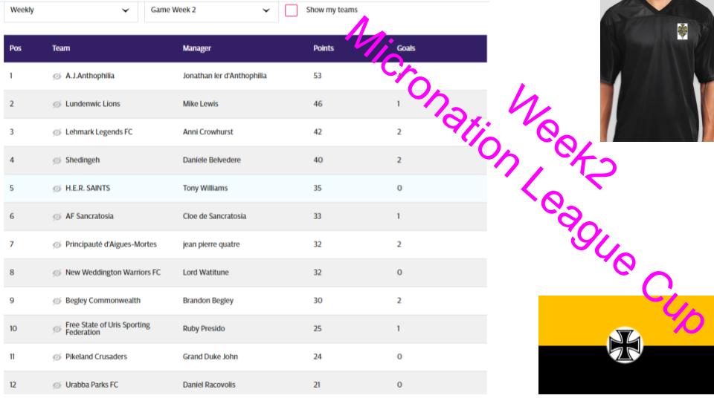
Task: Open the Urabba Parks FC team link
Action: click(x=91, y=385)
